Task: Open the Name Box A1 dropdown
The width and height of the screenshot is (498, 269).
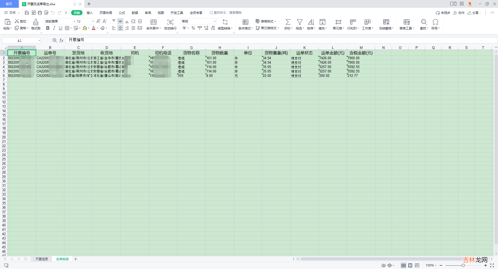Action: (39, 40)
